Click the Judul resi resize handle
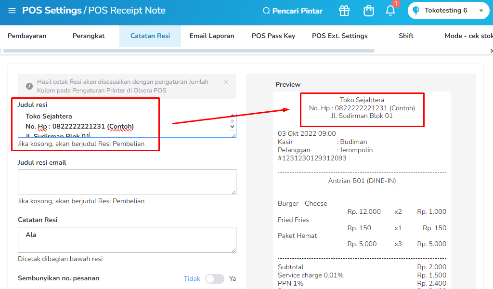 [x=234, y=134]
